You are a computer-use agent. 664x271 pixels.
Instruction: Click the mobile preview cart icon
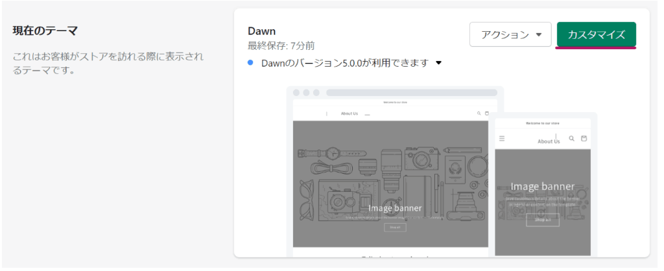(x=584, y=138)
